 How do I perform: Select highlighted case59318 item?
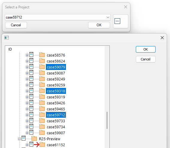coord(56,91)
